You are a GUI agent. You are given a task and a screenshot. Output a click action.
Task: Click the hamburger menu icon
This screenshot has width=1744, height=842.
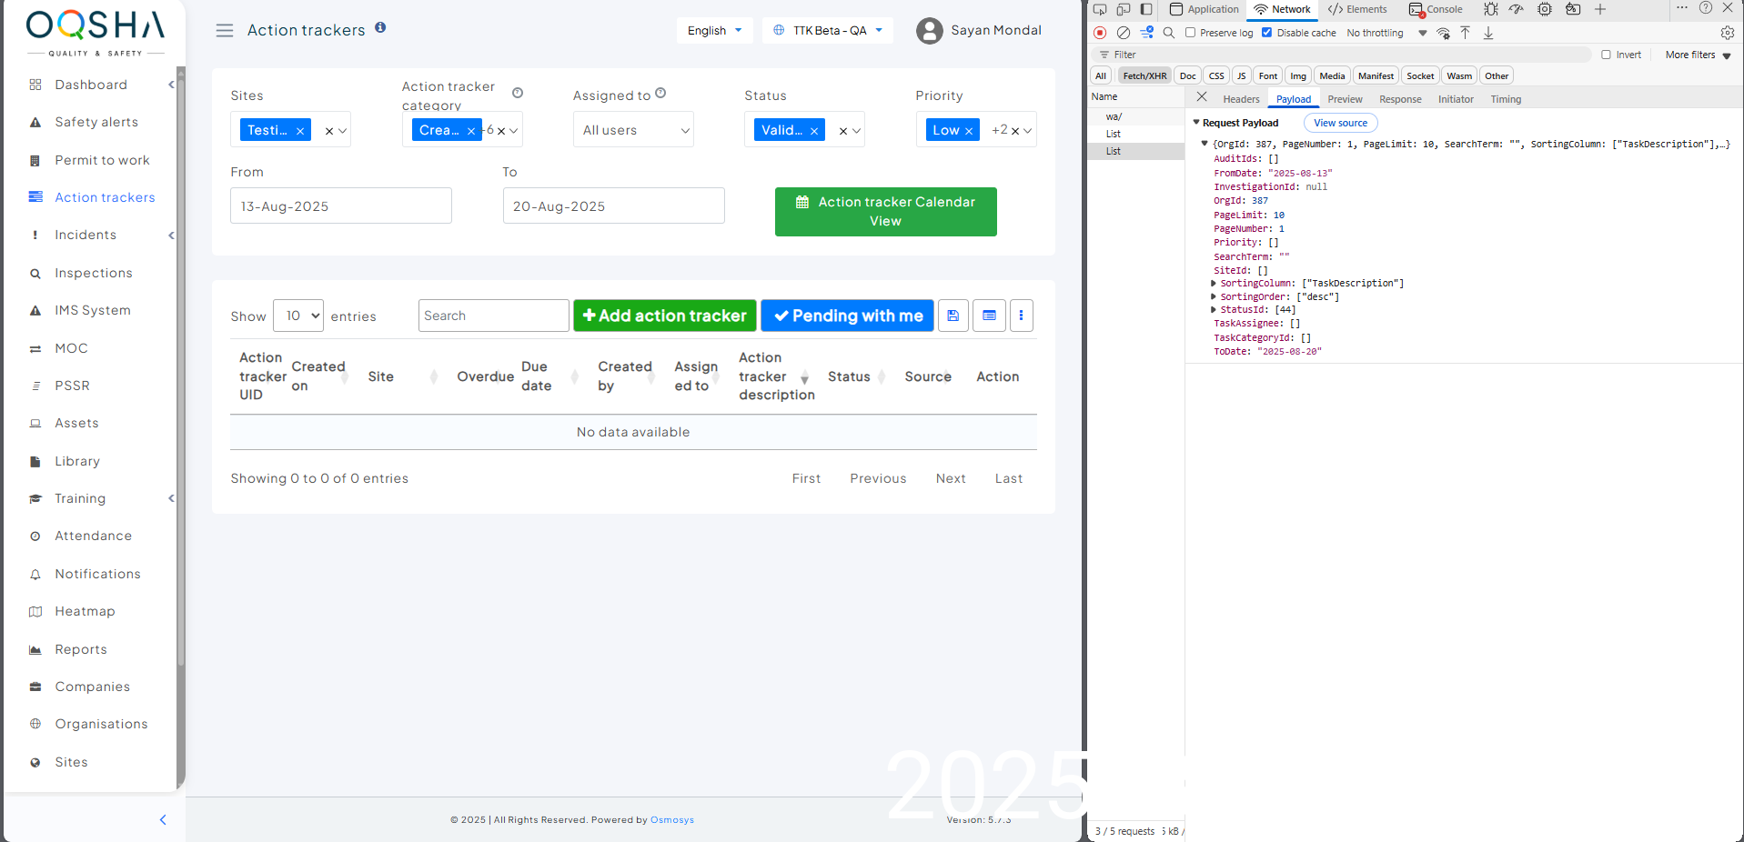224,31
